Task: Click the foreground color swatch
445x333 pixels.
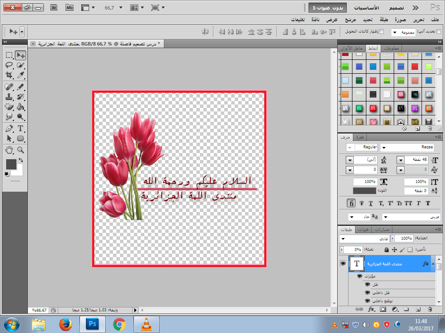Action: [11, 164]
